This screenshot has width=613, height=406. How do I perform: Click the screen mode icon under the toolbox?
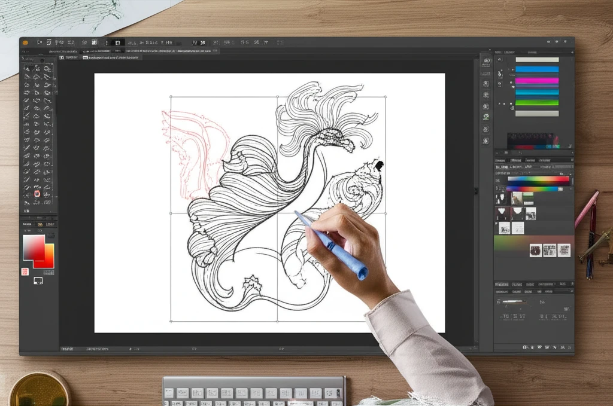(38, 280)
